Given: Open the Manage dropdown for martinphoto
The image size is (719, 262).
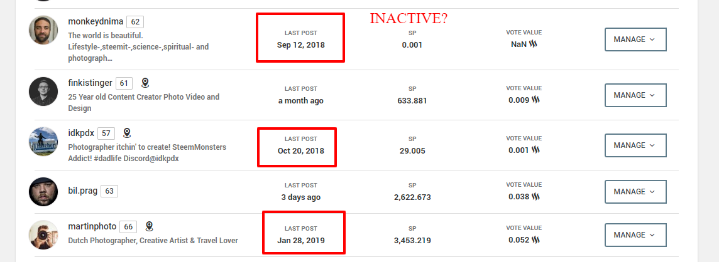Looking at the screenshot, I should coord(635,234).
